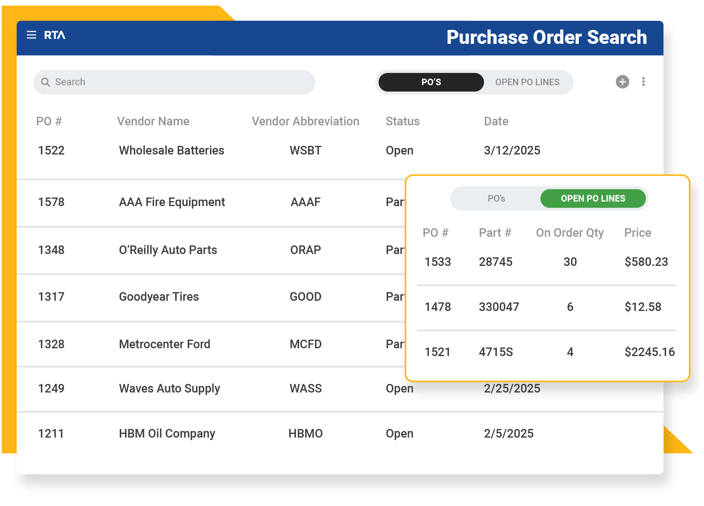The image size is (704, 506).
Task: Open PO number 1578
Action: click(x=51, y=202)
